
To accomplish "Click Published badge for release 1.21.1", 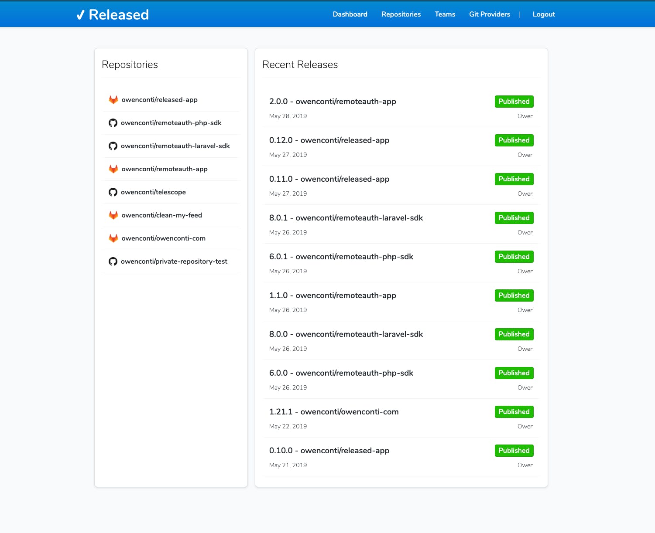I will (514, 412).
